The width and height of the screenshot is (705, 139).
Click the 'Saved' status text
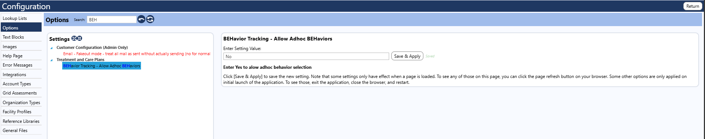click(x=430, y=56)
